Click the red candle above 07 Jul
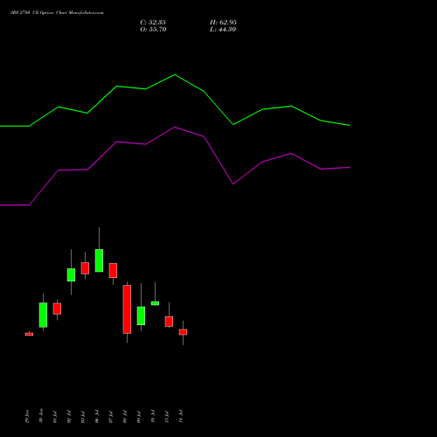Image resolution: width=437 pixels, height=437 pixels. (x=113, y=270)
